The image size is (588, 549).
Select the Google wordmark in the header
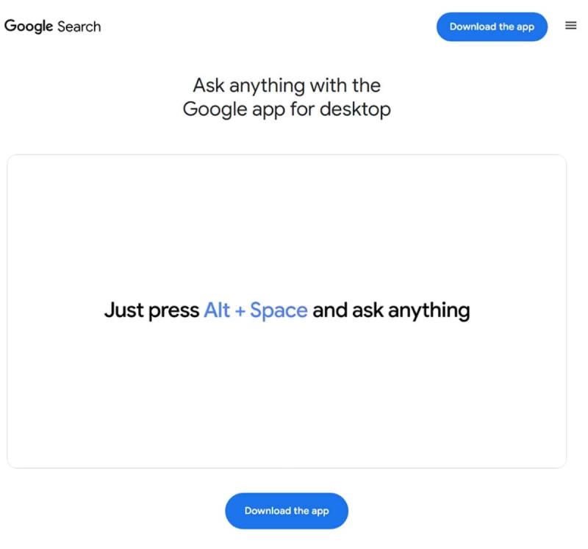(x=26, y=26)
